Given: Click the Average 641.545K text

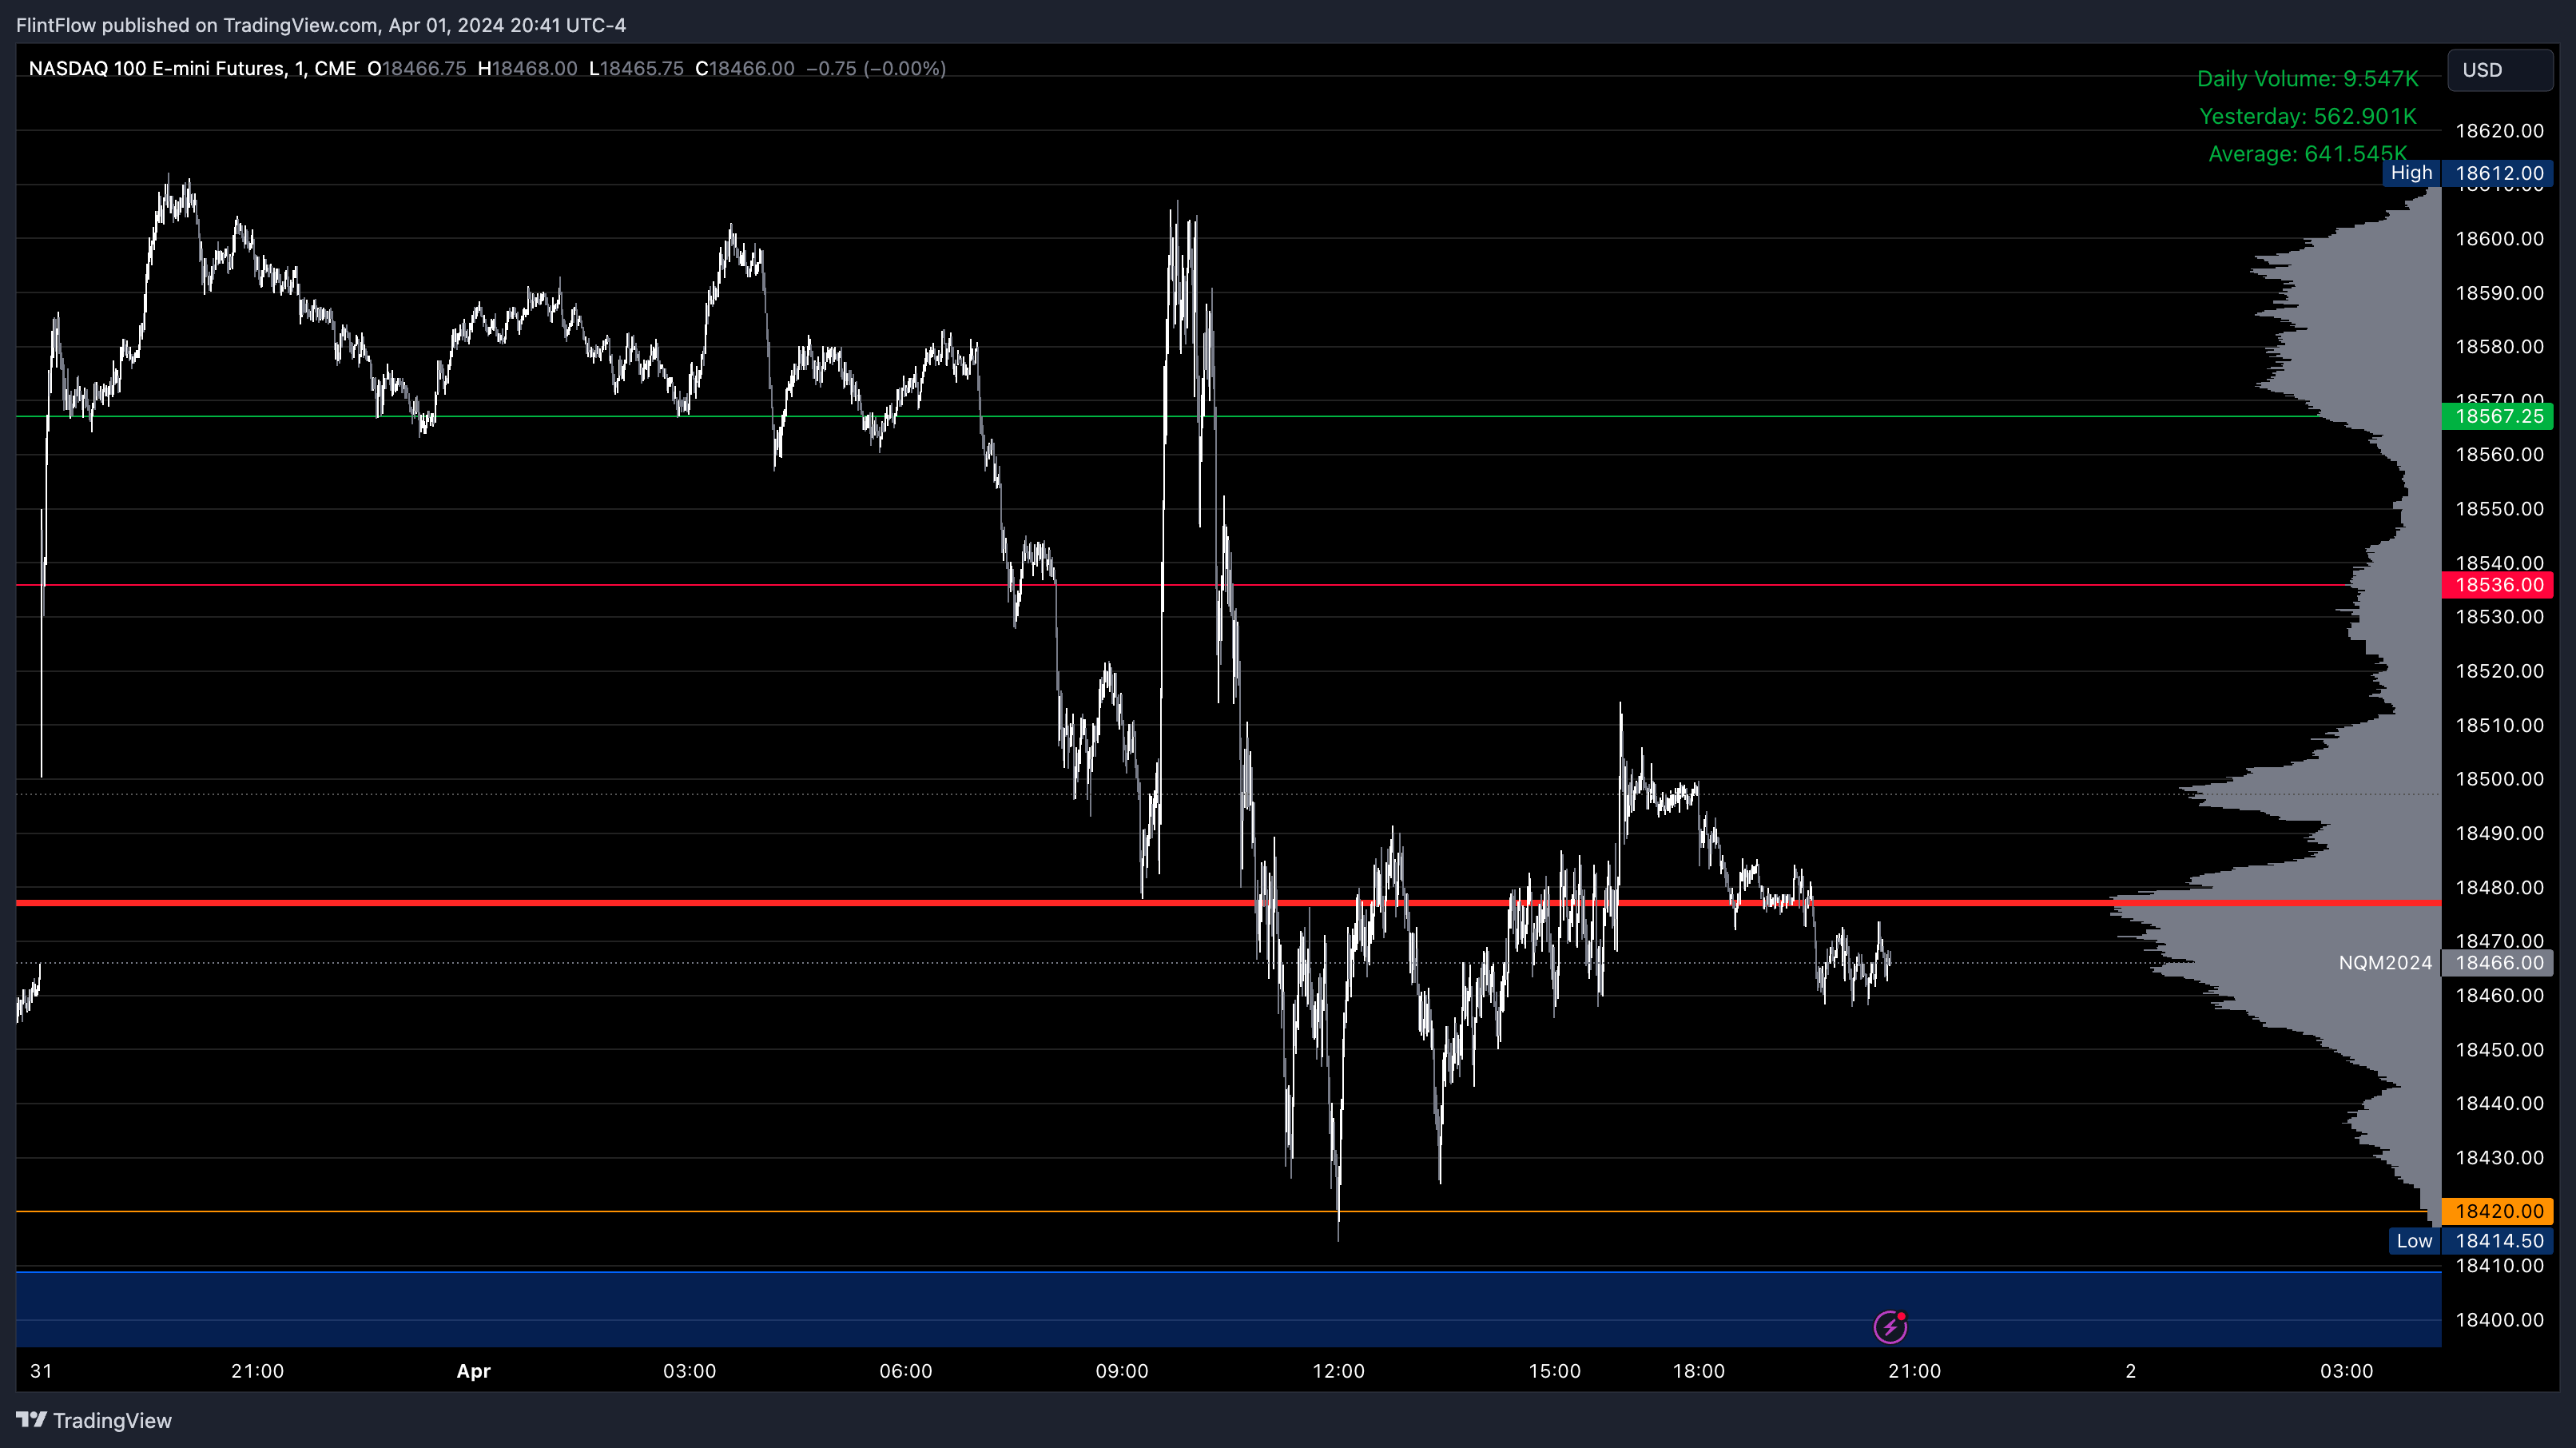Looking at the screenshot, I should 2308,154.
